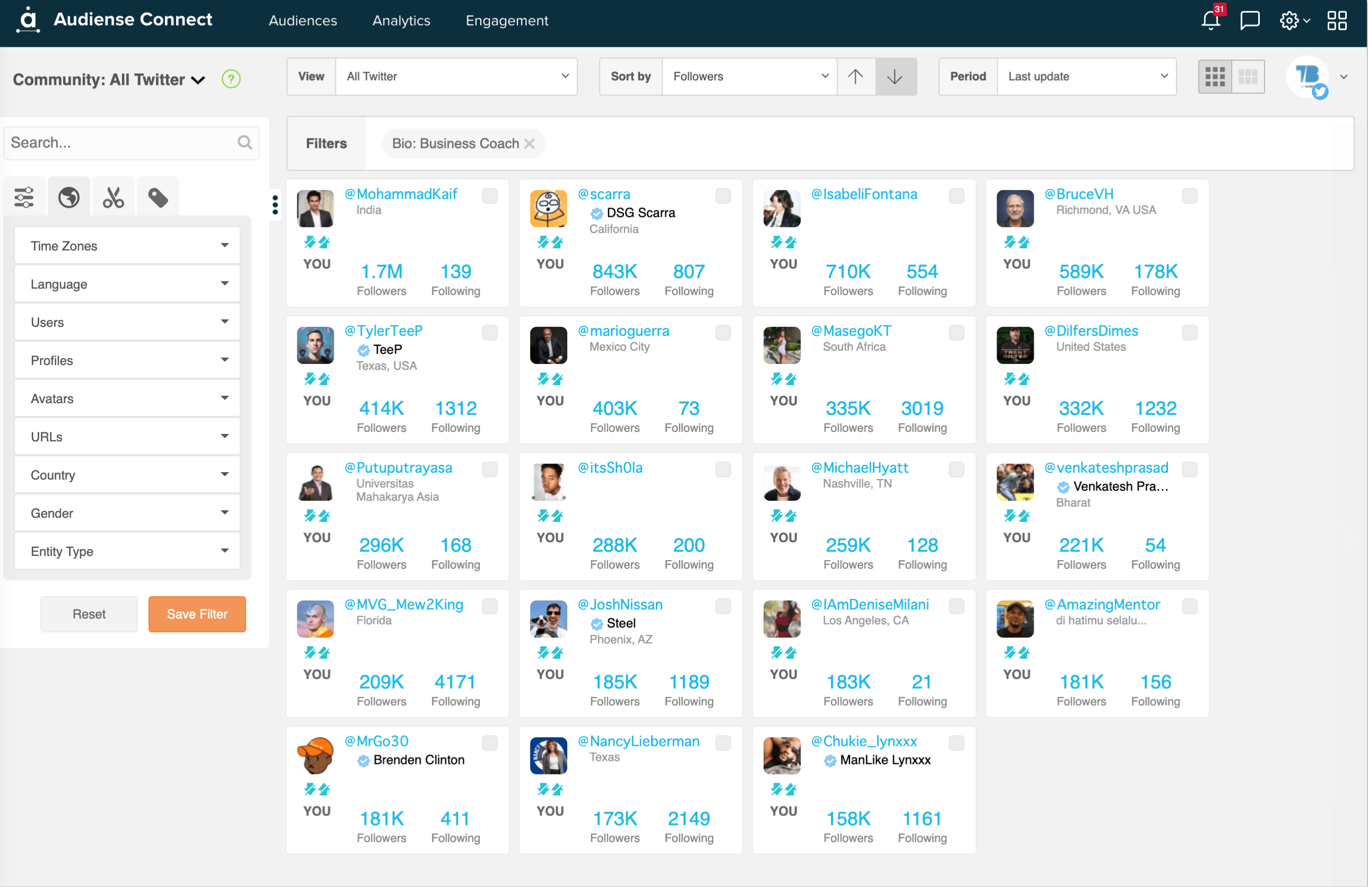Open the Audiences menu
Viewport: 1368px width, 887px height.
(x=303, y=21)
